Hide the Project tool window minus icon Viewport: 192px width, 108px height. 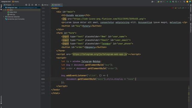coord(39,5)
